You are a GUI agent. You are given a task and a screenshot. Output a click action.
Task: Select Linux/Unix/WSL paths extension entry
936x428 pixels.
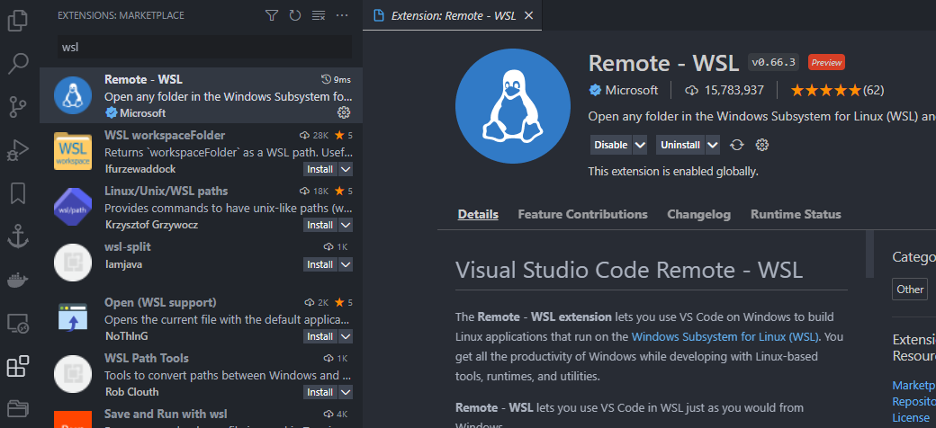[202, 208]
